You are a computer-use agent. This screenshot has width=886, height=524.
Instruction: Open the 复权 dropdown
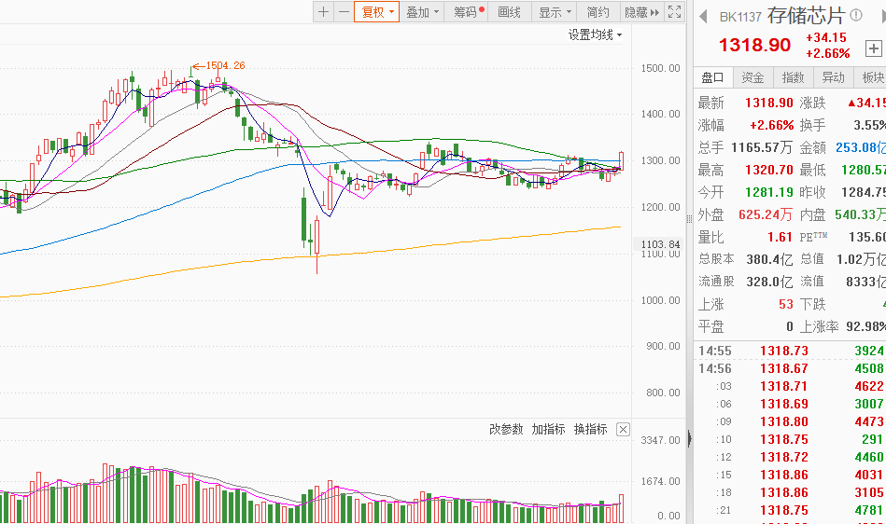pyautogui.click(x=377, y=12)
